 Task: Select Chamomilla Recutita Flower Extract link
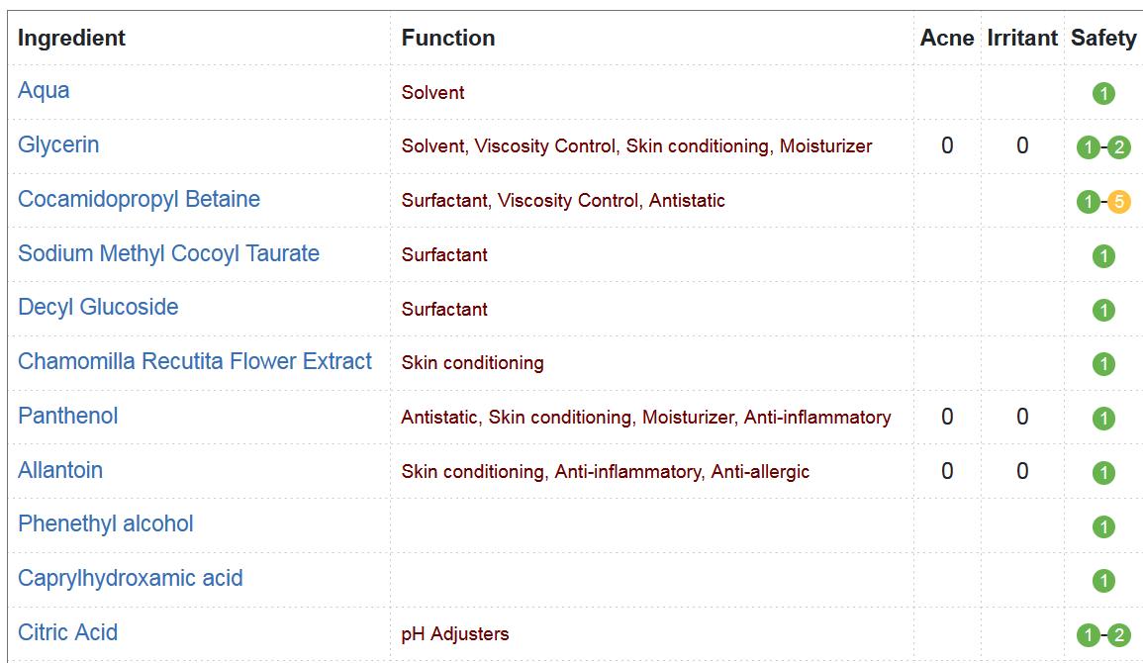point(195,361)
